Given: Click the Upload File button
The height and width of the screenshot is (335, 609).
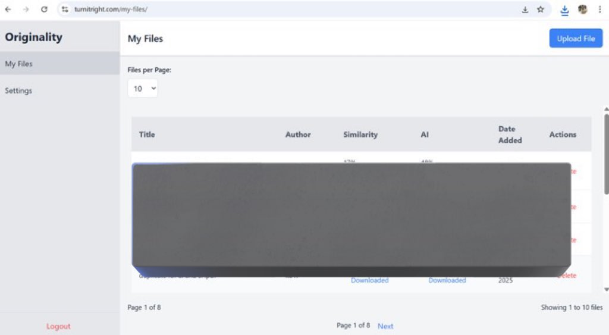Looking at the screenshot, I should pos(576,39).
